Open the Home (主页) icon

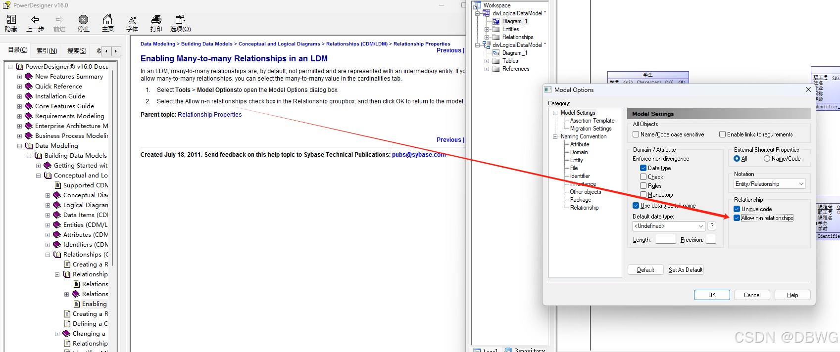(107, 20)
